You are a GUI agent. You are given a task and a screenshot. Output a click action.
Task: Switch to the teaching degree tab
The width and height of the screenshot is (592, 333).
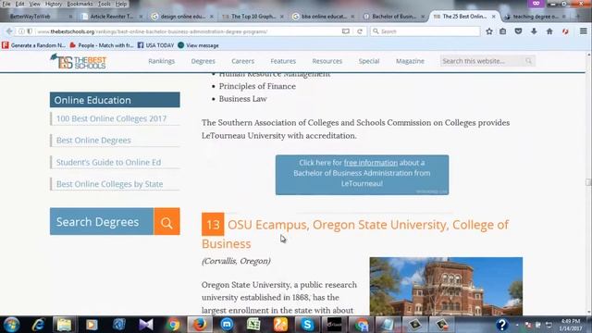[x=535, y=17]
